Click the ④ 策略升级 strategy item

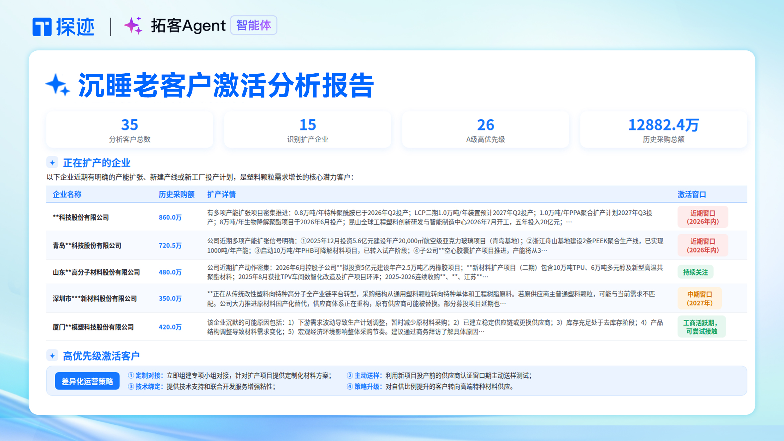point(430,387)
